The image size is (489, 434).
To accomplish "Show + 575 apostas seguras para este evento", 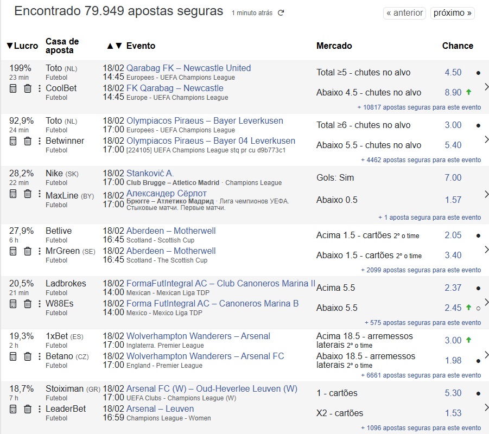I will 423,323.
